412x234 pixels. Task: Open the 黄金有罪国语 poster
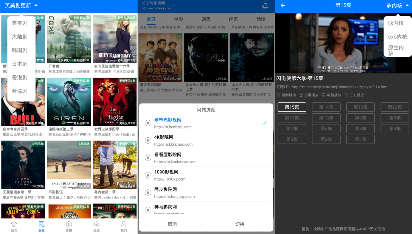pos(160,58)
